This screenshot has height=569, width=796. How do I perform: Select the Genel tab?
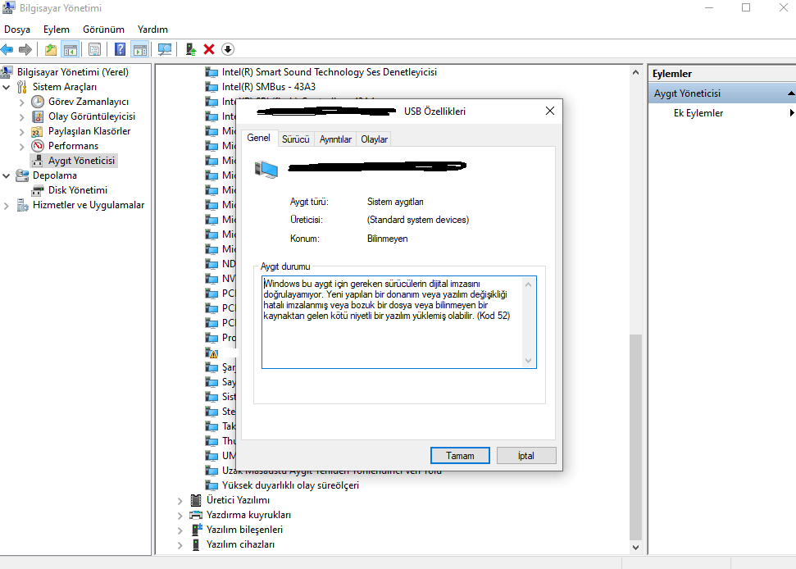pyautogui.click(x=259, y=138)
